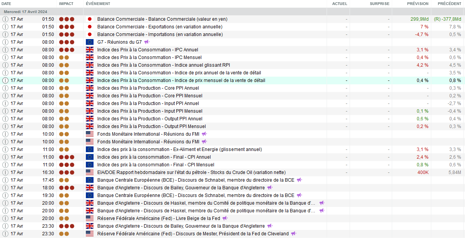Image resolution: width=465 pixels, height=238 pixels.
Task: Open highlighted Indice de prix mensuel de la vente de détail
Action: [x=181, y=80]
